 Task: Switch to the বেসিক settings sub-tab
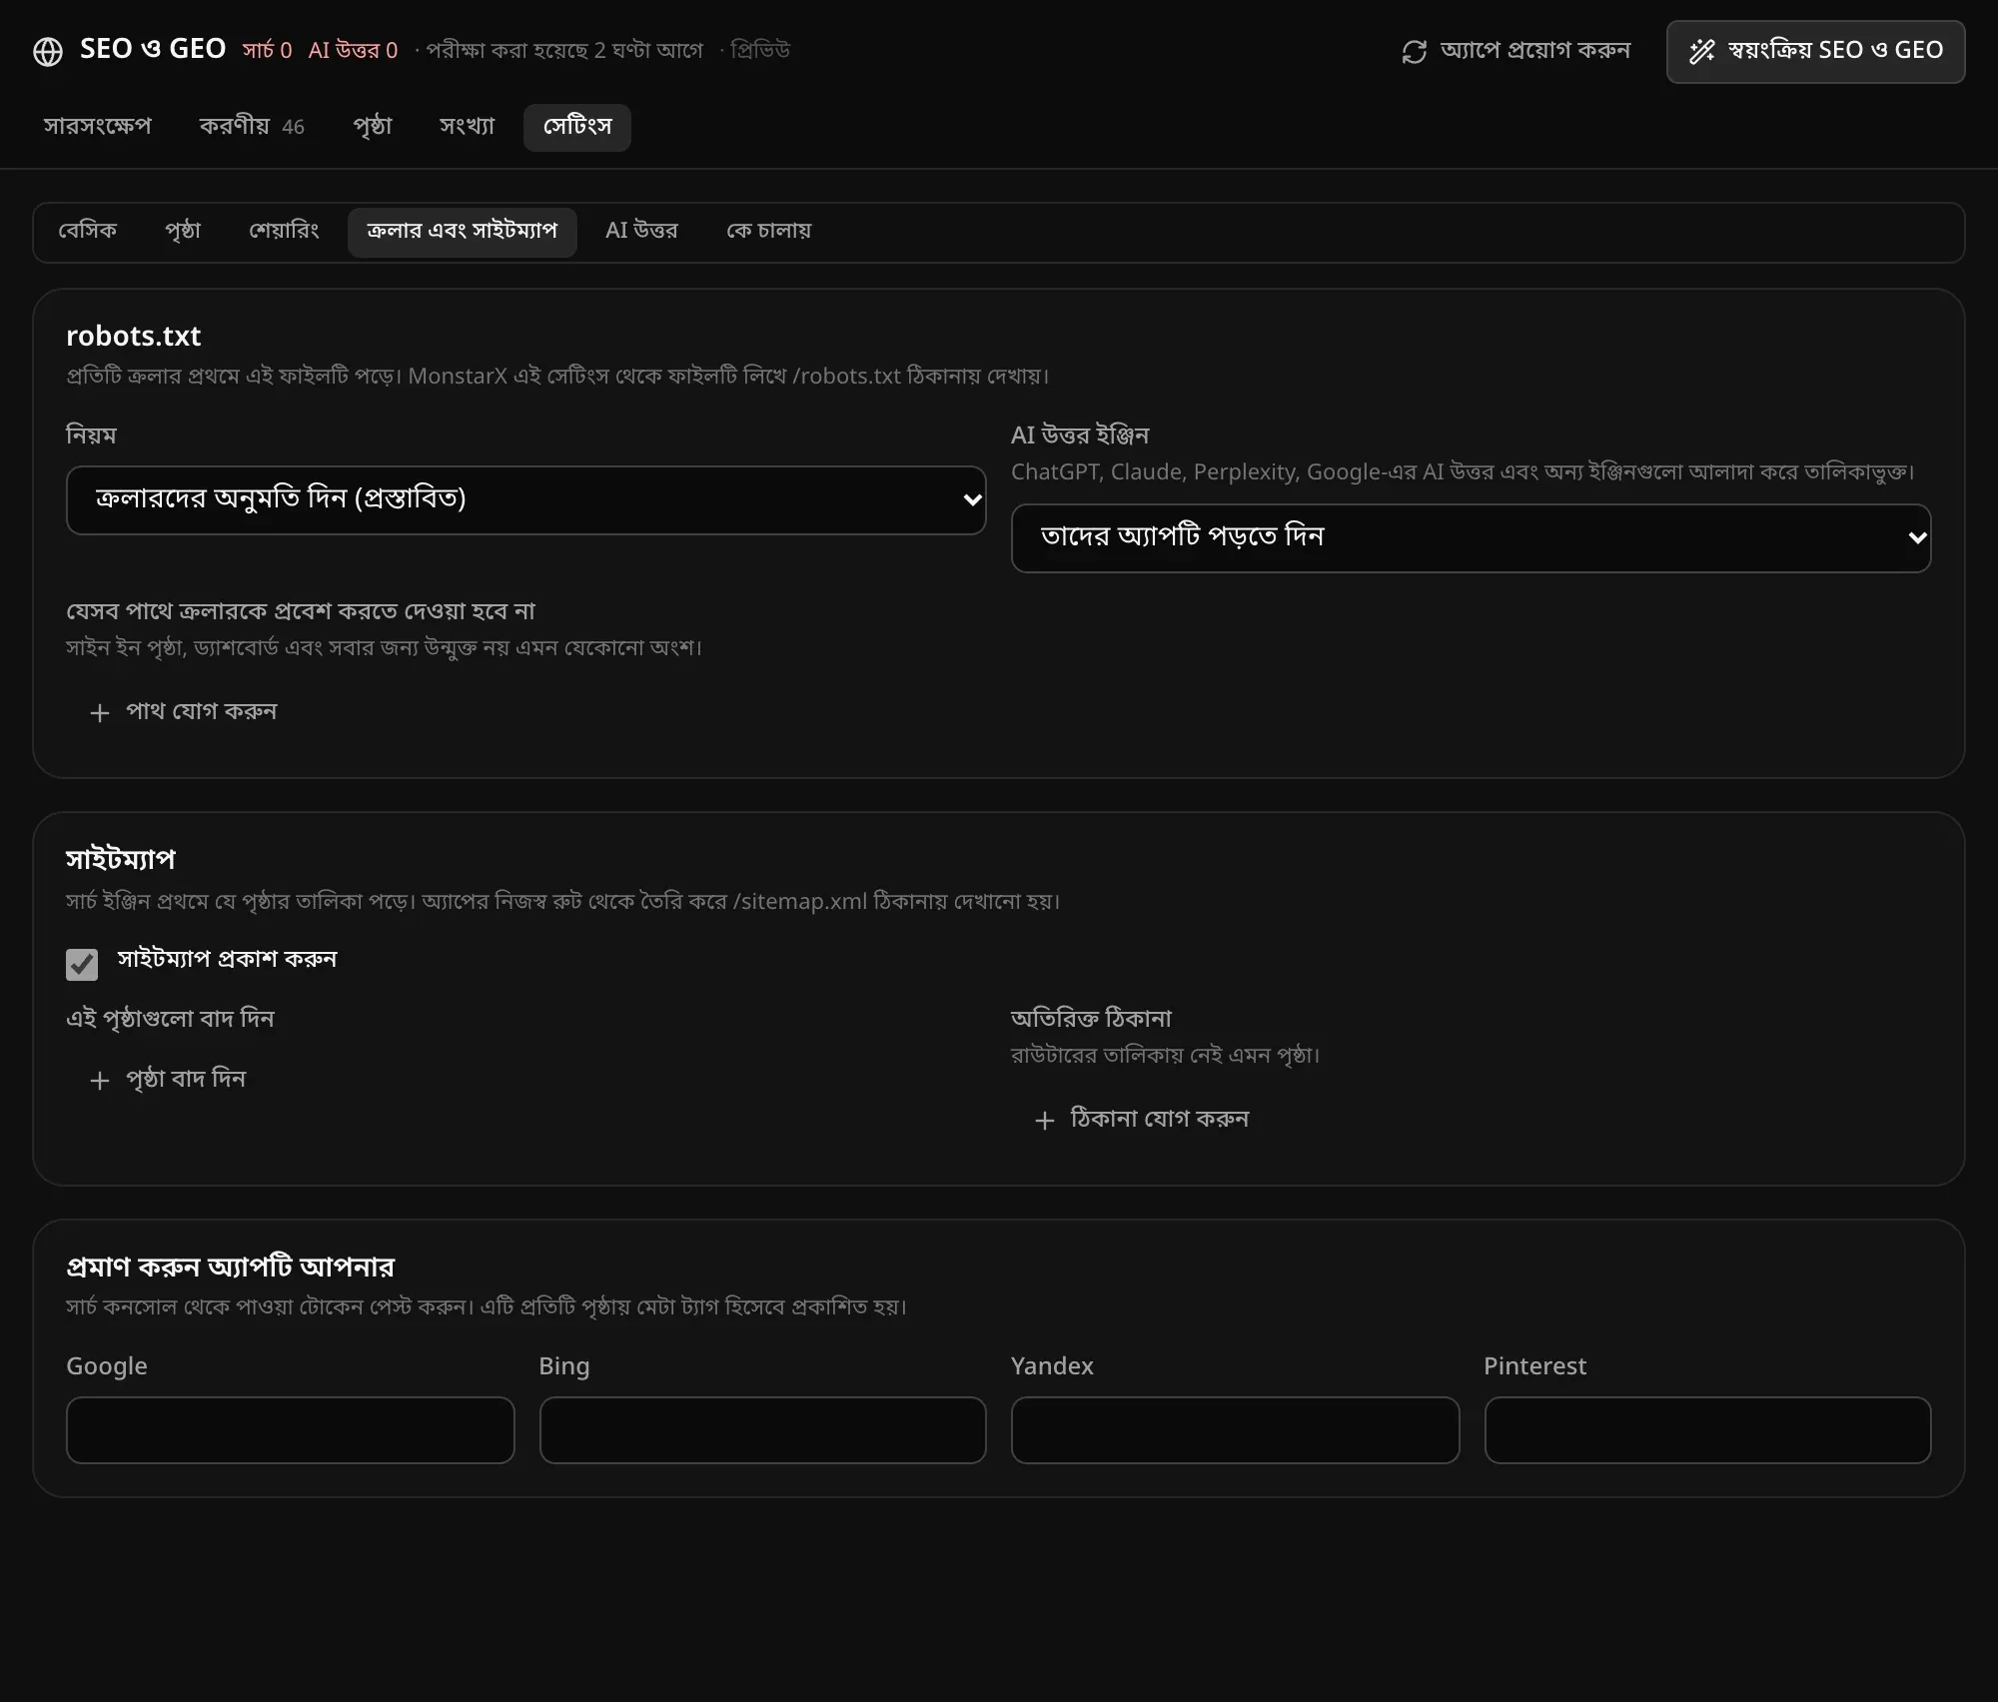(x=88, y=232)
